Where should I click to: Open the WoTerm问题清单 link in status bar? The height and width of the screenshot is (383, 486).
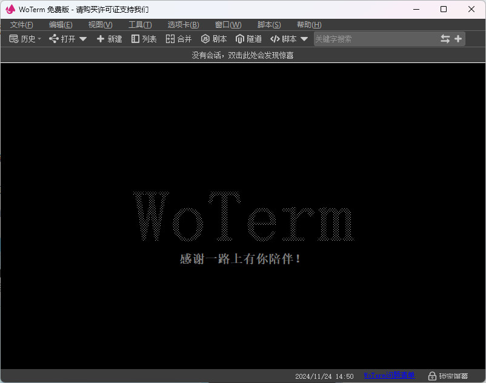tap(389, 375)
